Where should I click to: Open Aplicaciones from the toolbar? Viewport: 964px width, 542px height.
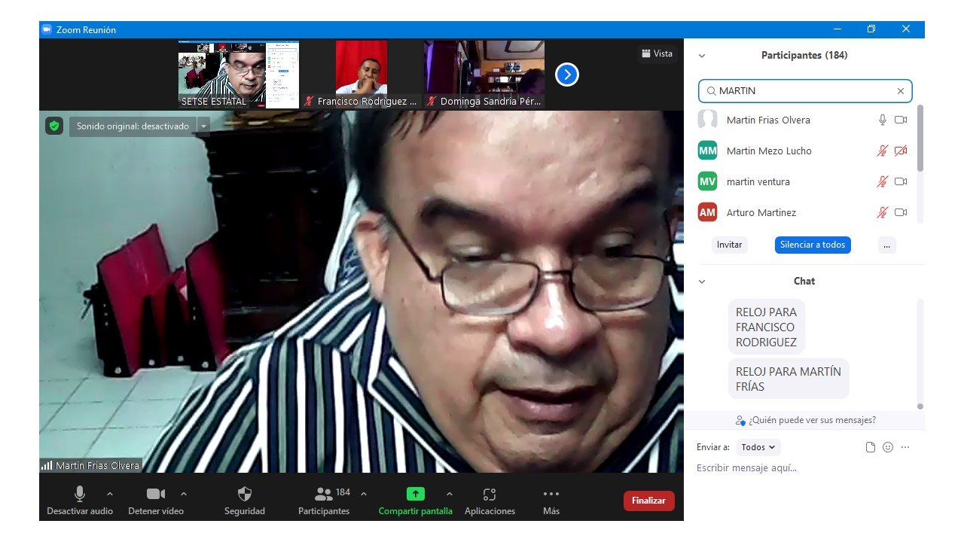(x=490, y=495)
